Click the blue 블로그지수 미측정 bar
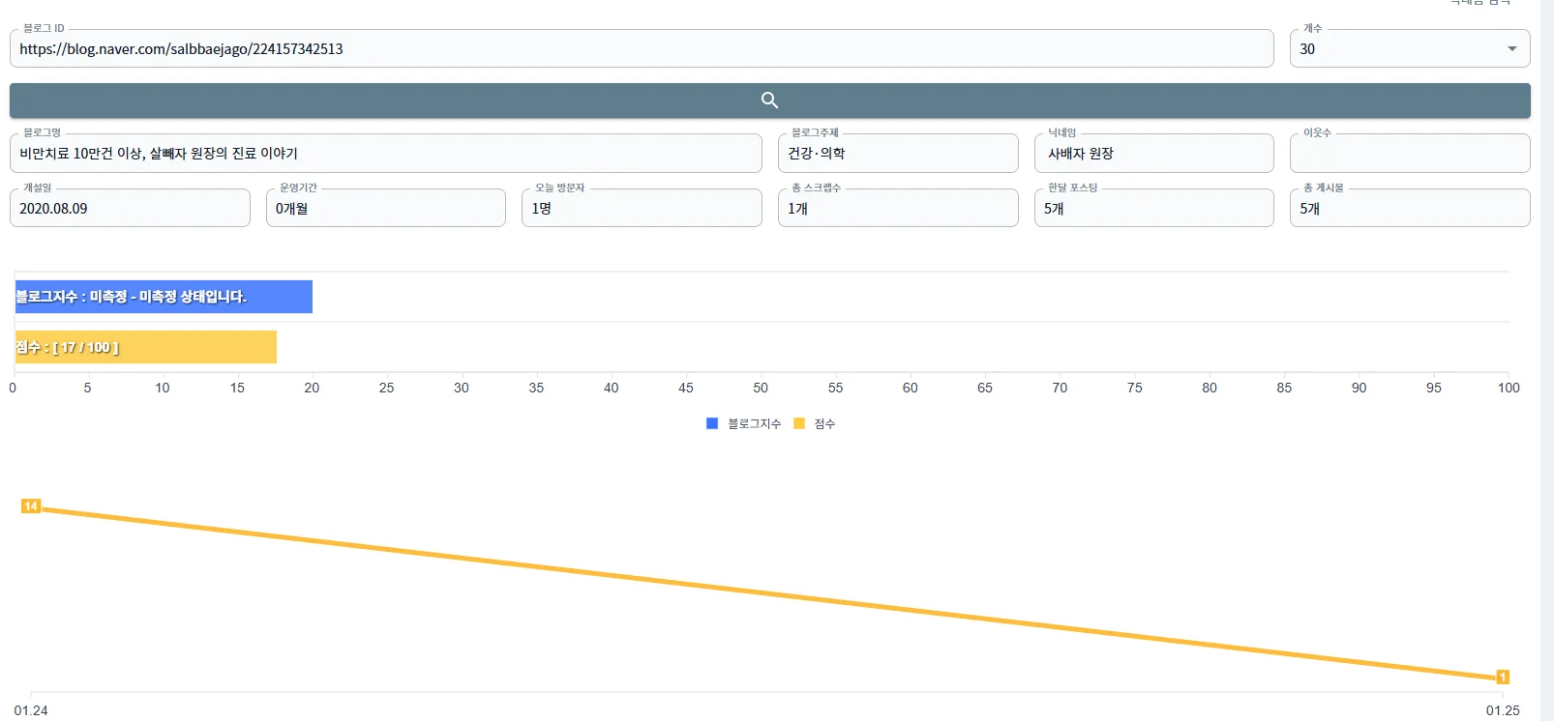This screenshot has height=721, width=1554. [164, 297]
